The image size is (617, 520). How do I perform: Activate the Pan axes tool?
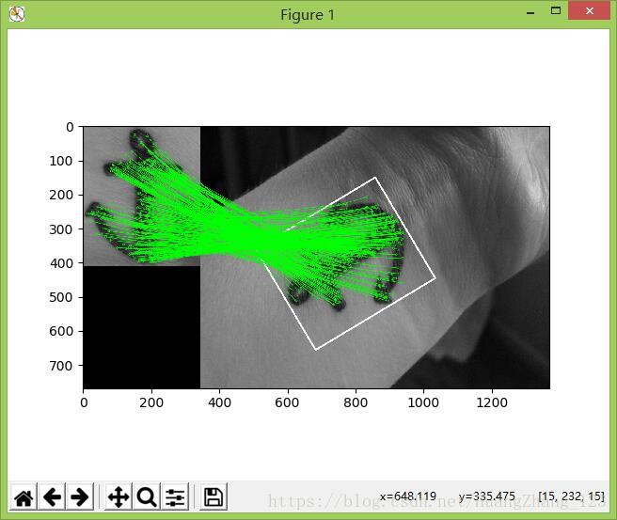tap(119, 496)
